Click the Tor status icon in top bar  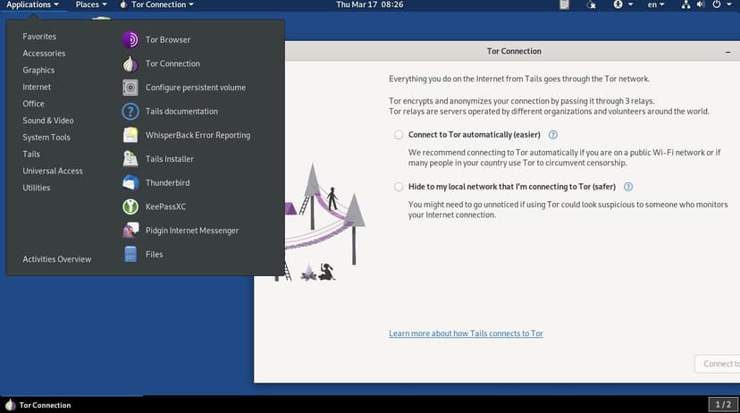(591, 4)
